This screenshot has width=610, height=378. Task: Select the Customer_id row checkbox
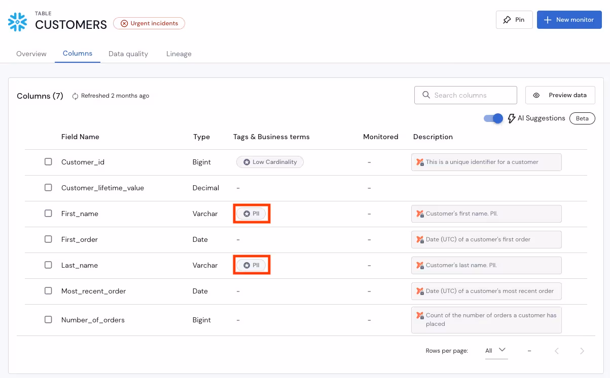48,162
